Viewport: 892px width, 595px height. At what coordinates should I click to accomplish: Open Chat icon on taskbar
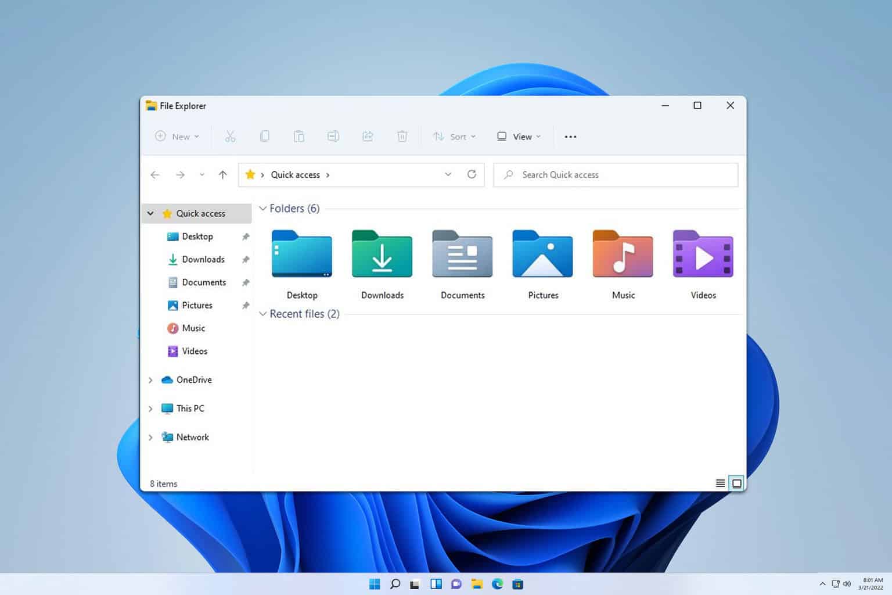[x=456, y=584]
